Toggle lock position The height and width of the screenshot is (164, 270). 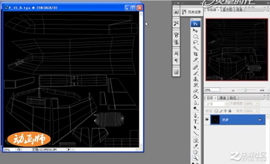point(225,111)
